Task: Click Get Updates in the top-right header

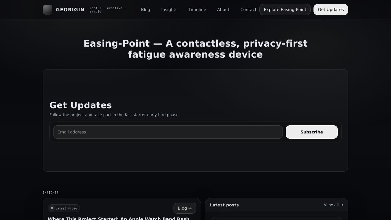Action: [331, 10]
